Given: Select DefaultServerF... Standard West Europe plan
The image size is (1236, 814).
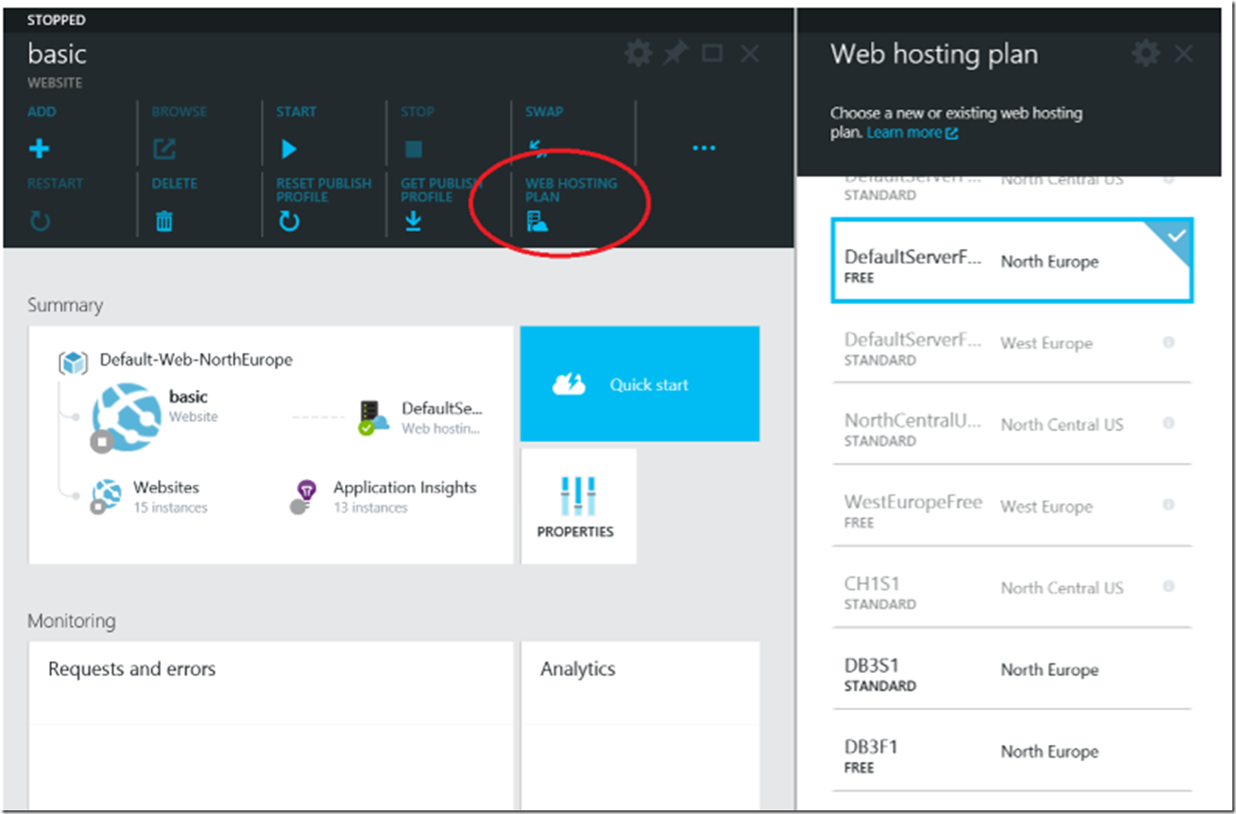Looking at the screenshot, I should [1011, 343].
